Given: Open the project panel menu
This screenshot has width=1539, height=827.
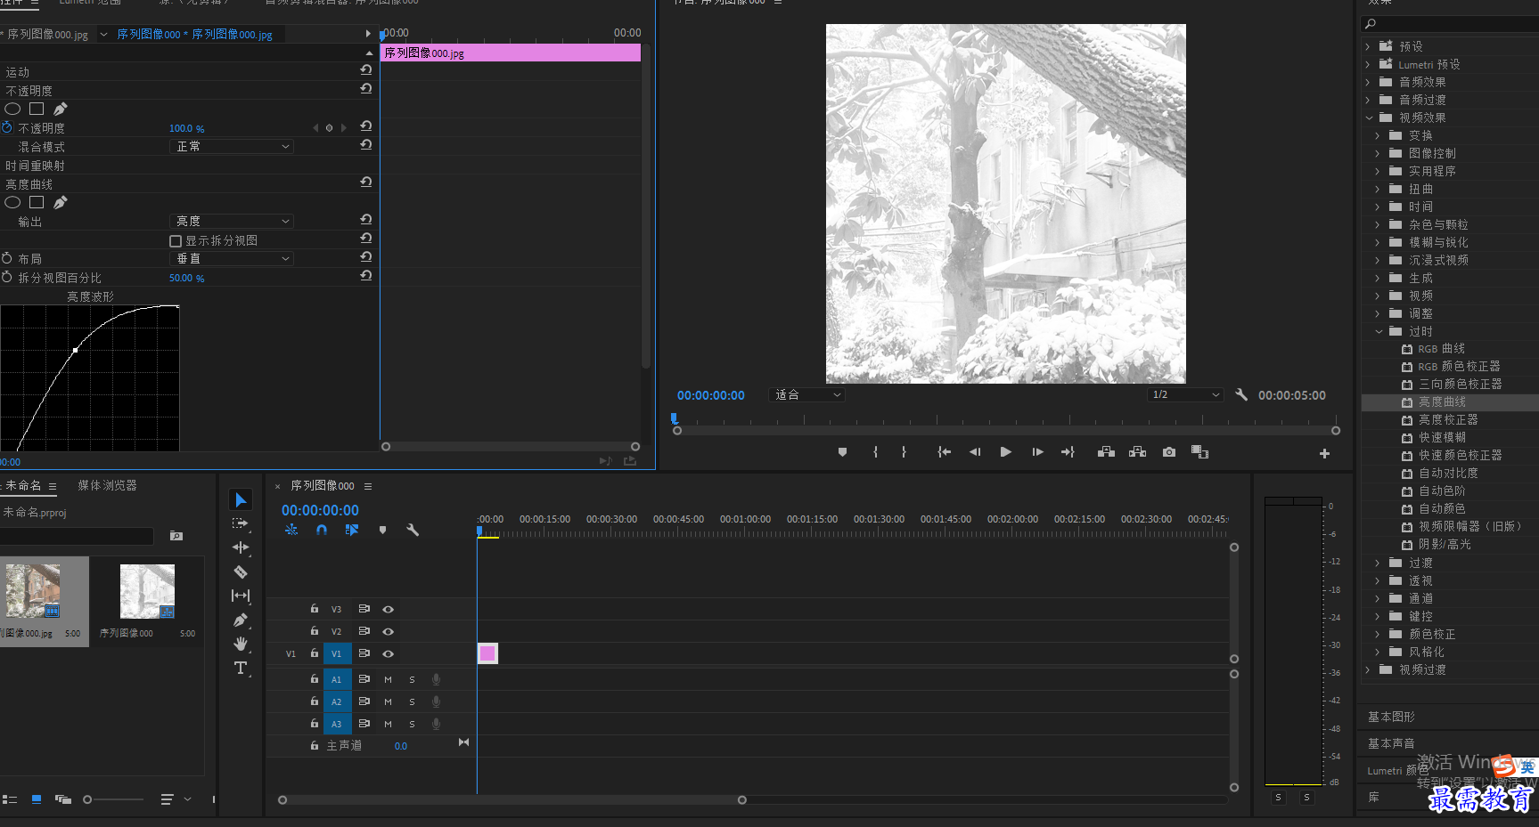Looking at the screenshot, I should (53, 486).
